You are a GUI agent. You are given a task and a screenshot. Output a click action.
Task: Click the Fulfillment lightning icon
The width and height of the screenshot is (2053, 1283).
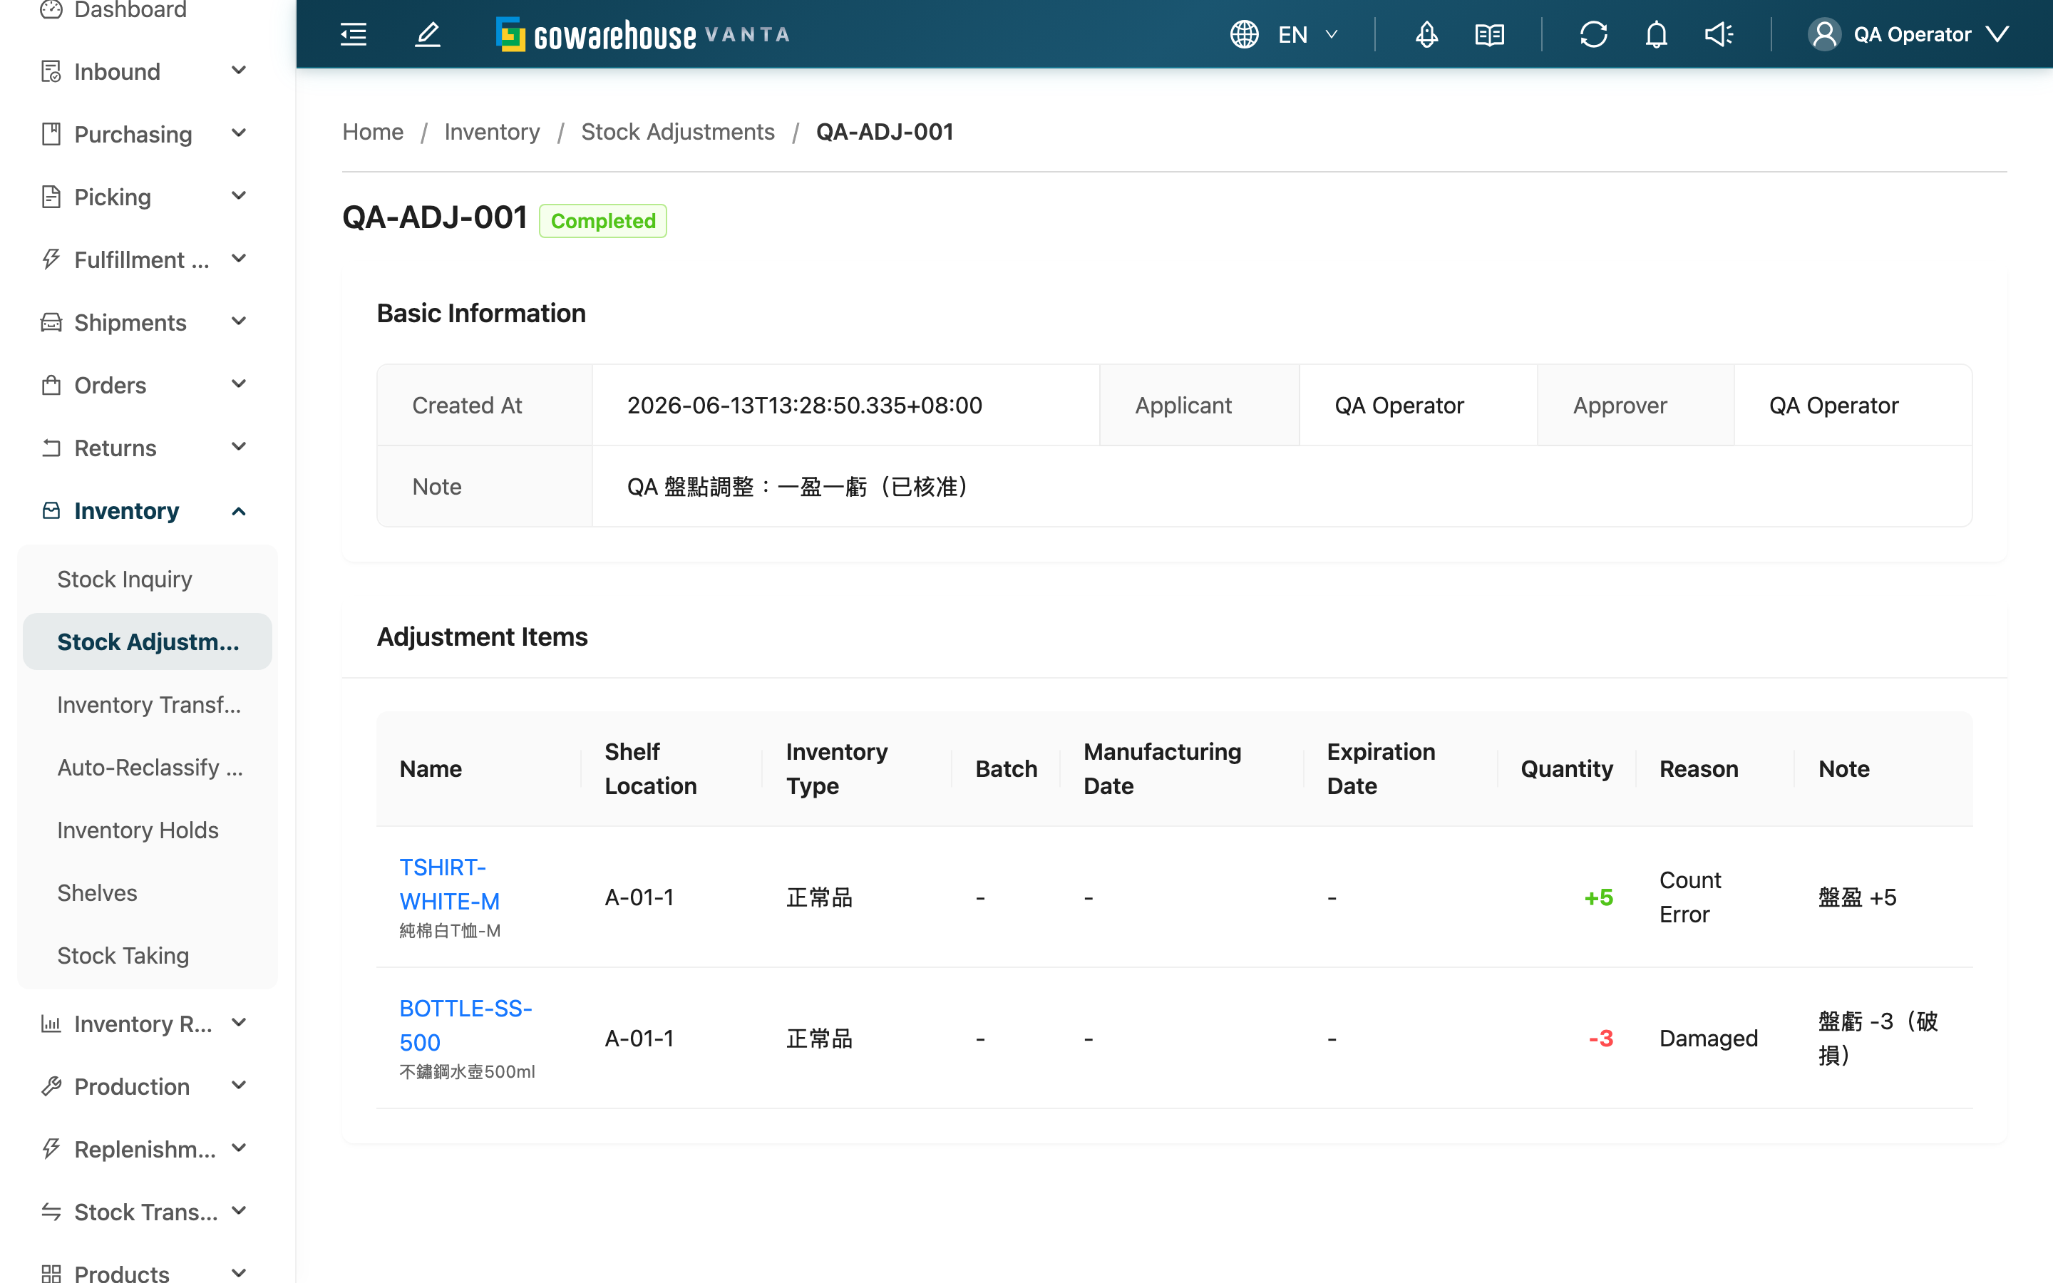coord(51,259)
